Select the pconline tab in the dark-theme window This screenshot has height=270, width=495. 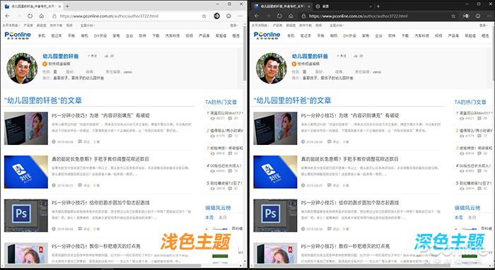pos(283,6)
